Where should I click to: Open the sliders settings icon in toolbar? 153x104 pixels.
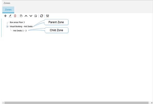pos(47,16)
